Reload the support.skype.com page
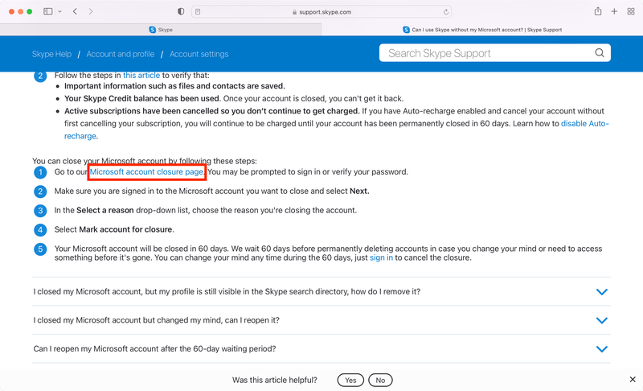This screenshot has height=391, width=643. tap(446, 12)
